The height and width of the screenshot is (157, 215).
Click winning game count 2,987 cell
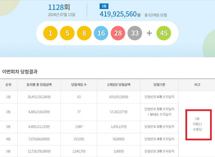[x=79, y=127]
